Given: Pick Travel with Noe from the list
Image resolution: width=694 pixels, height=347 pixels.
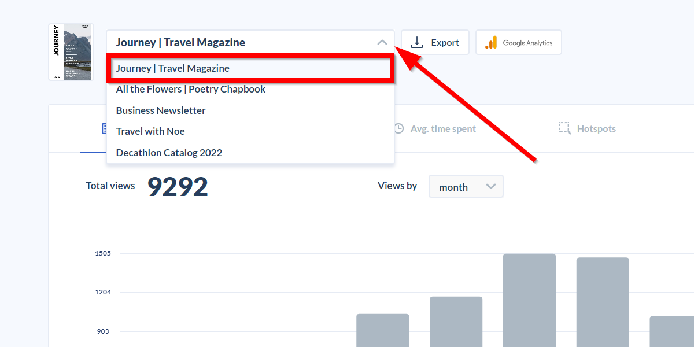Looking at the screenshot, I should point(150,131).
